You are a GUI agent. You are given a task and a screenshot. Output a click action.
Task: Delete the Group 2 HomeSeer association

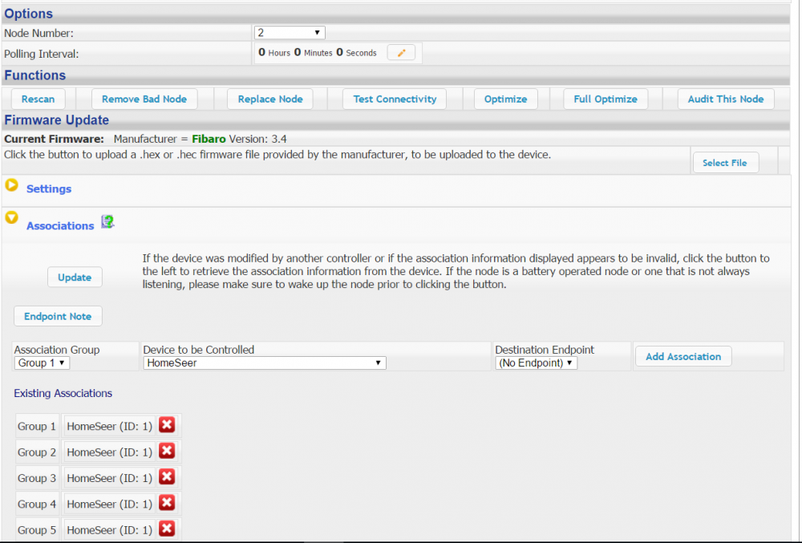(x=167, y=452)
